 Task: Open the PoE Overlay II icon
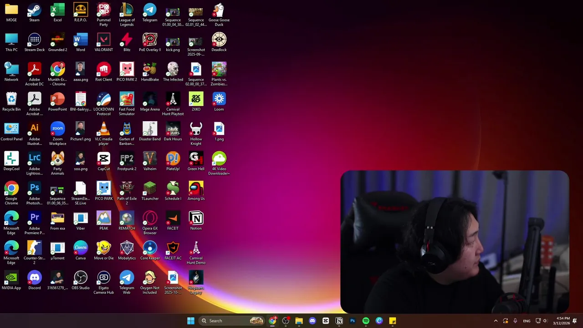pyautogui.click(x=150, y=42)
